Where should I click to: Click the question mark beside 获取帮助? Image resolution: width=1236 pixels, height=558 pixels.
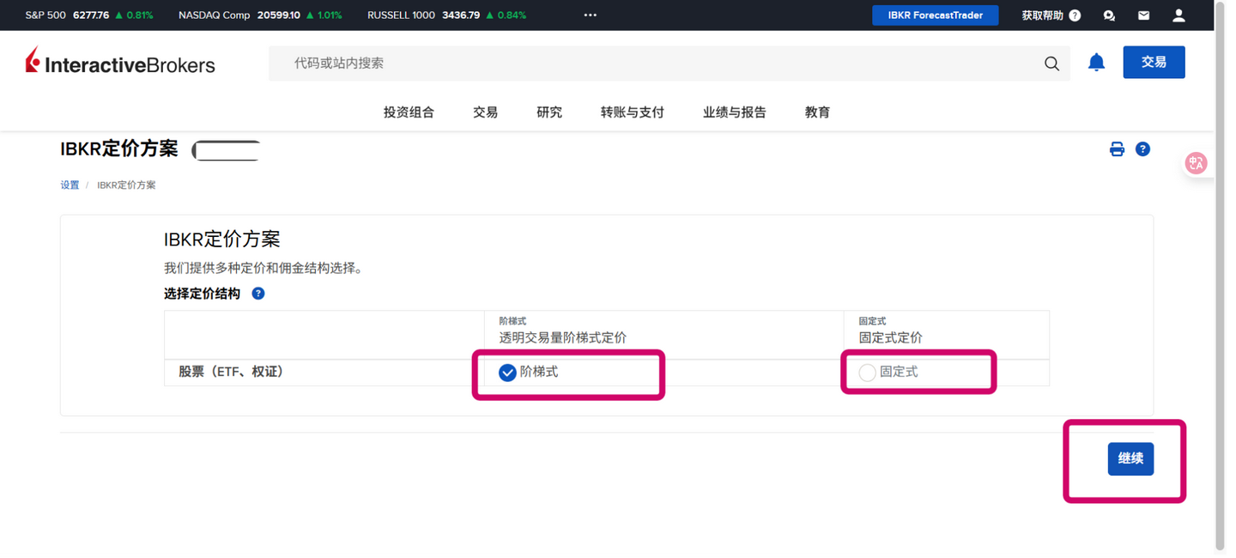(1076, 15)
